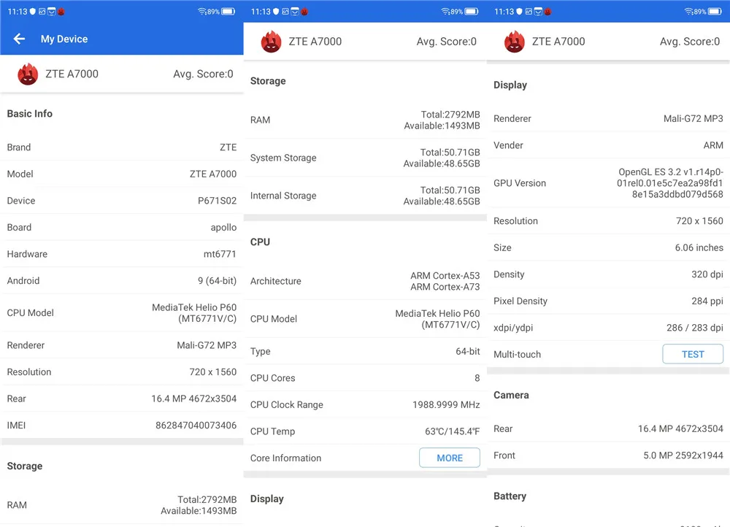Tap the Type value 64-bit
This screenshot has height=527, width=730.
tap(468, 352)
